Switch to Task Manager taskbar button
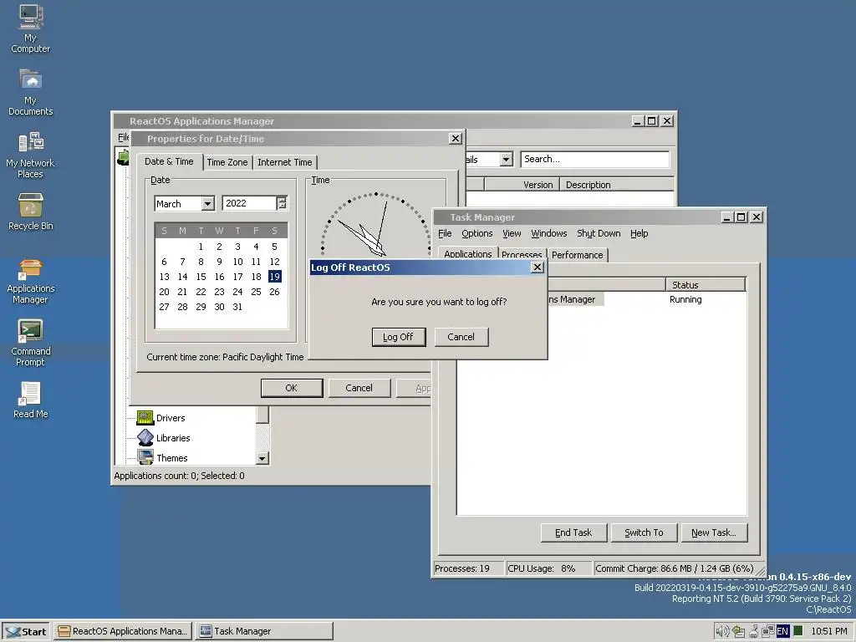 coord(263,631)
